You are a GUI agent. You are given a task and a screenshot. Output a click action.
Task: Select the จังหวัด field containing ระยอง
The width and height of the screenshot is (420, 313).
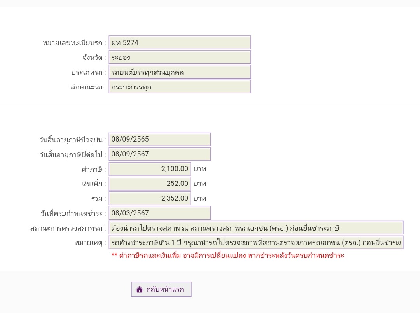pos(180,57)
